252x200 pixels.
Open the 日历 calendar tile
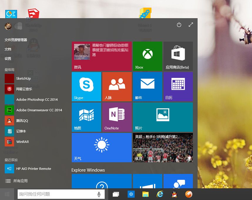pyautogui.click(x=178, y=87)
